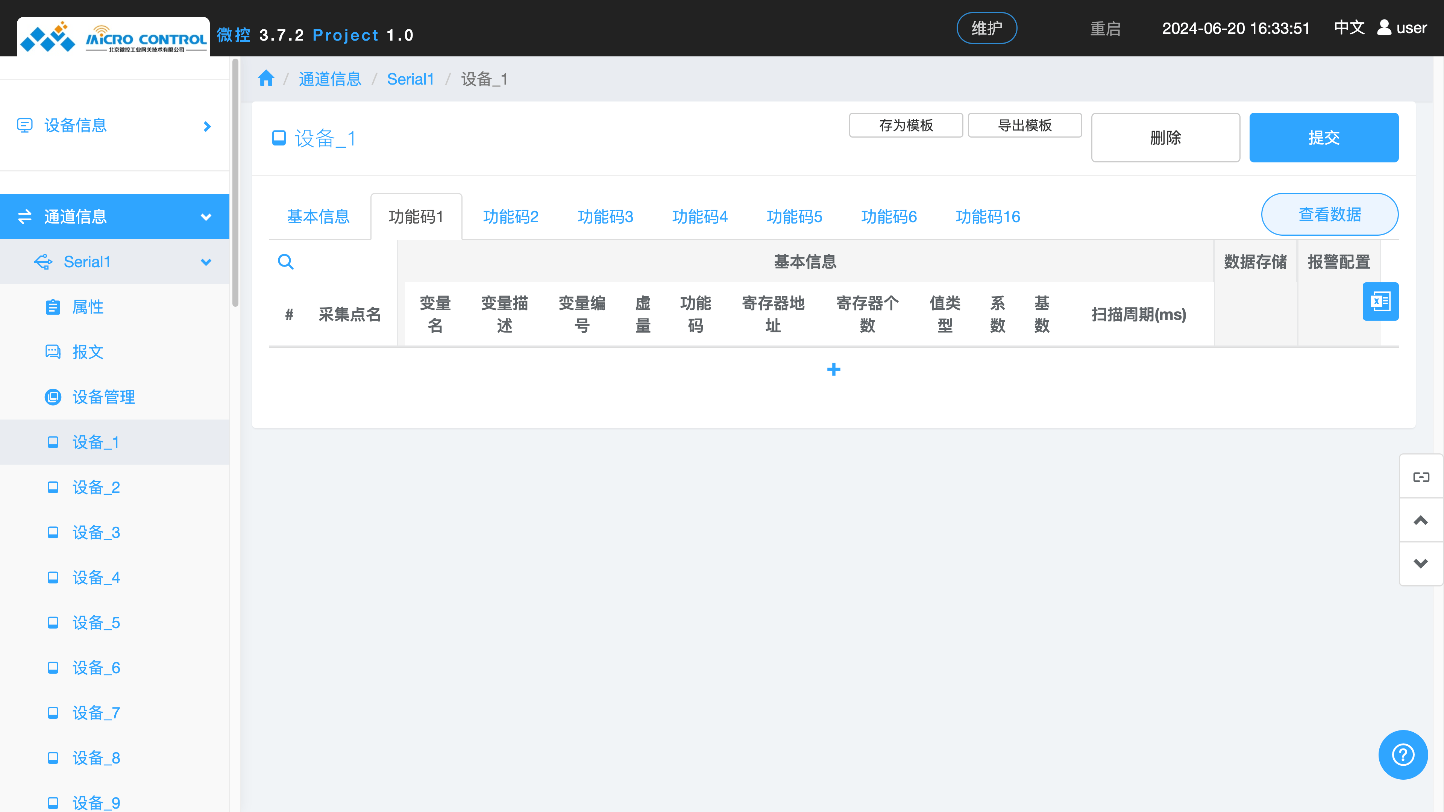Open the user account icon
Viewport: 1444px width, 812px height.
(x=1384, y=27)
